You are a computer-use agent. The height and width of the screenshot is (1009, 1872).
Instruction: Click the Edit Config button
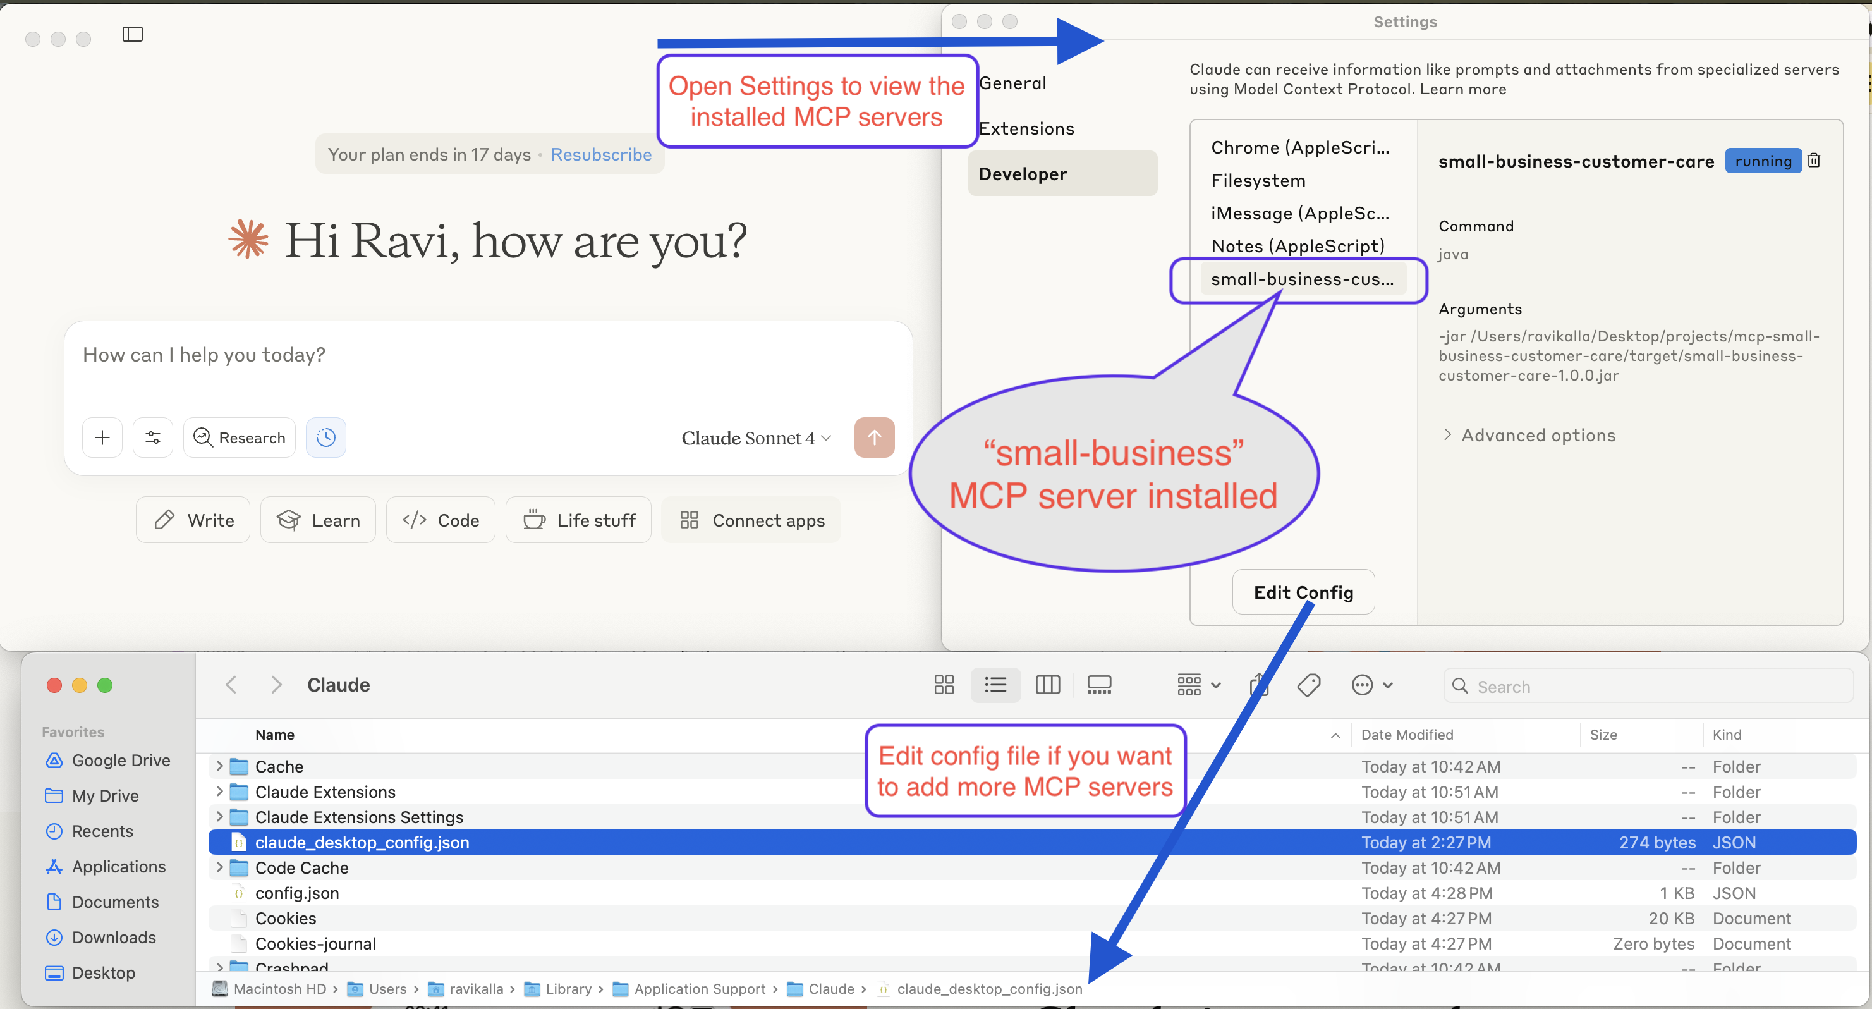[x=1303, y=592]
